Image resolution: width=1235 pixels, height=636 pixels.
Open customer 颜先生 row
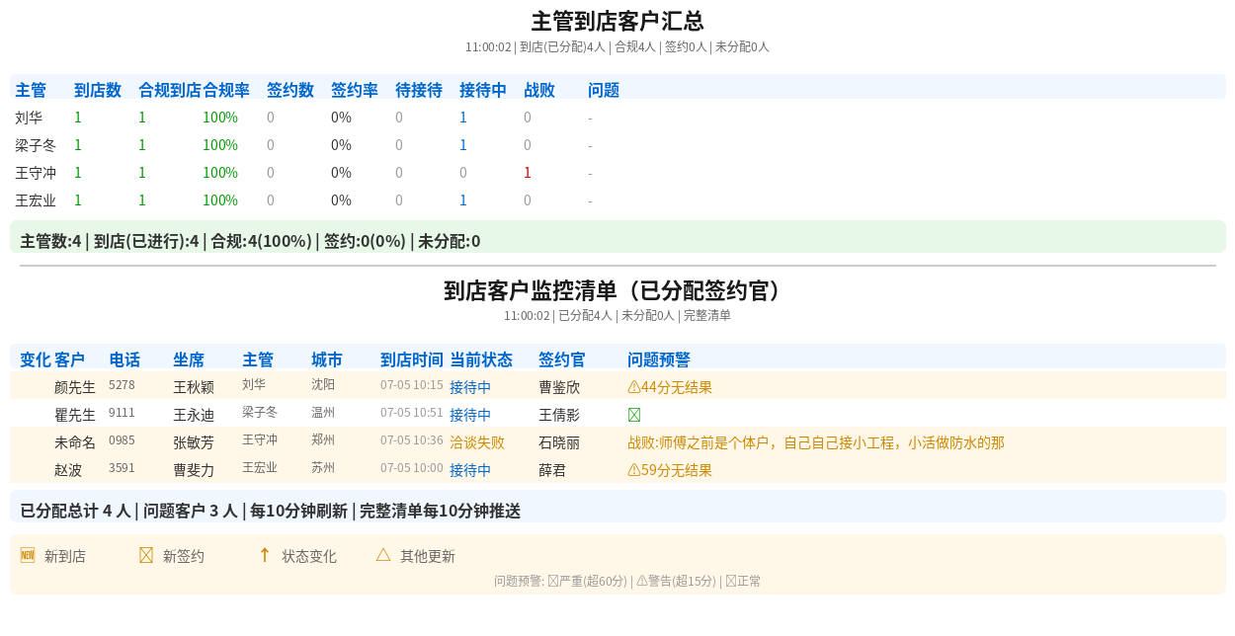pos(617,386)
